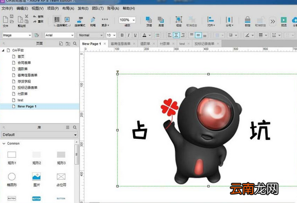The width and height of the screenshot is (297, 203).
Task: Click the Lock padlock icon
Action: coord(247,20)
